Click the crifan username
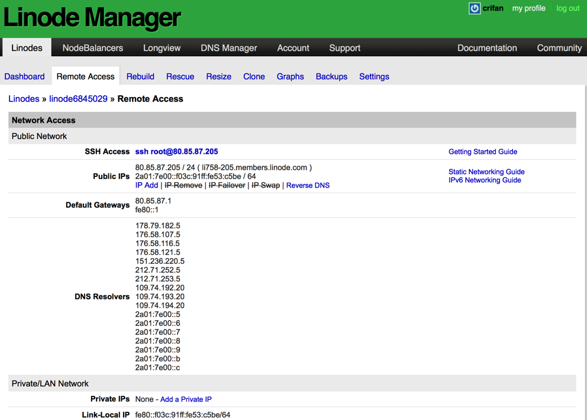 point(493,8)
